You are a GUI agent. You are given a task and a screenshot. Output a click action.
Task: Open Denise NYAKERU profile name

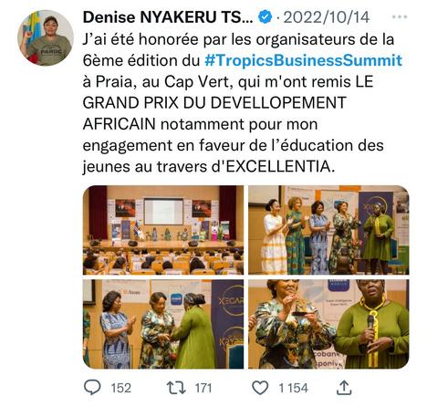click(168, 17)
